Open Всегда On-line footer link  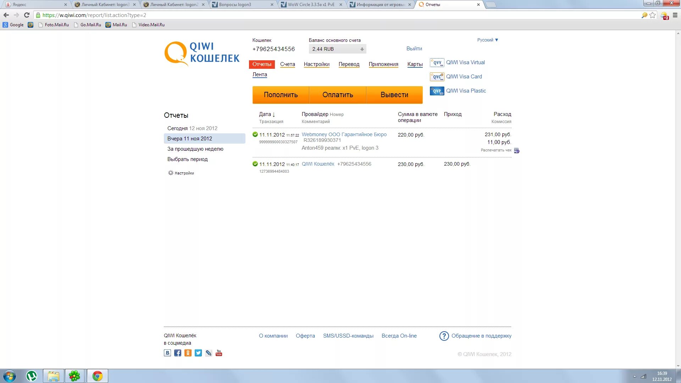[x=399, y=336]
